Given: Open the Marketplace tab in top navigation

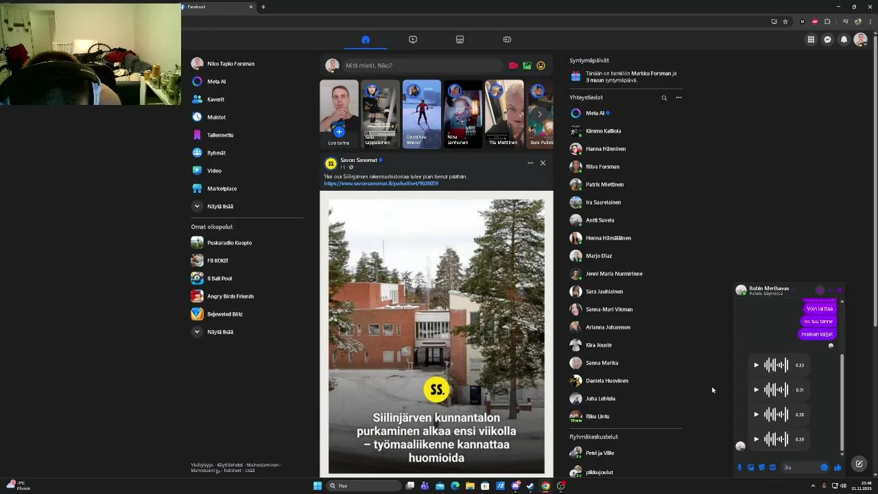Looking at the screenshot, I should pos(460,39).
